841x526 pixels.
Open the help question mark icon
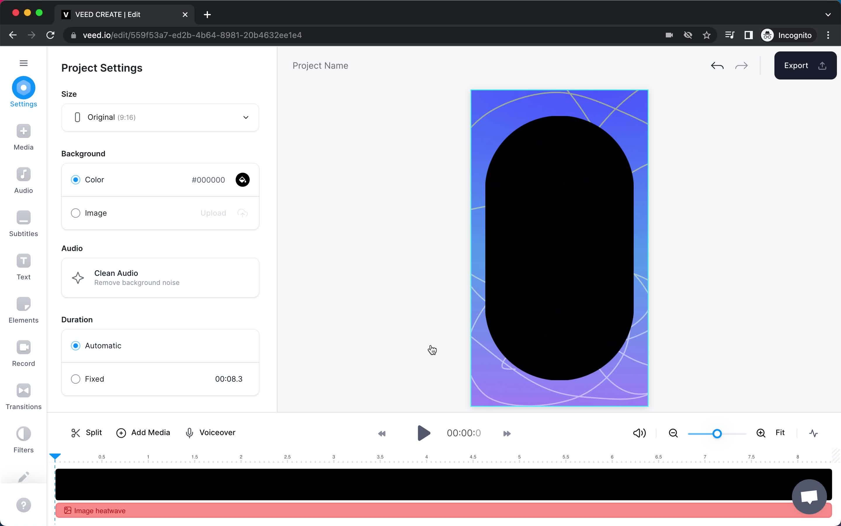tap(23, 505)
